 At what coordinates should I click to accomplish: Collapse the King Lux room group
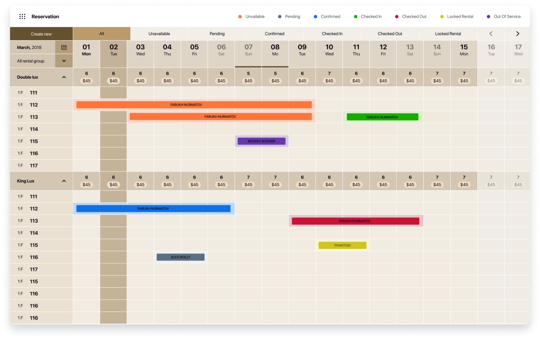(x=64, y=181)
